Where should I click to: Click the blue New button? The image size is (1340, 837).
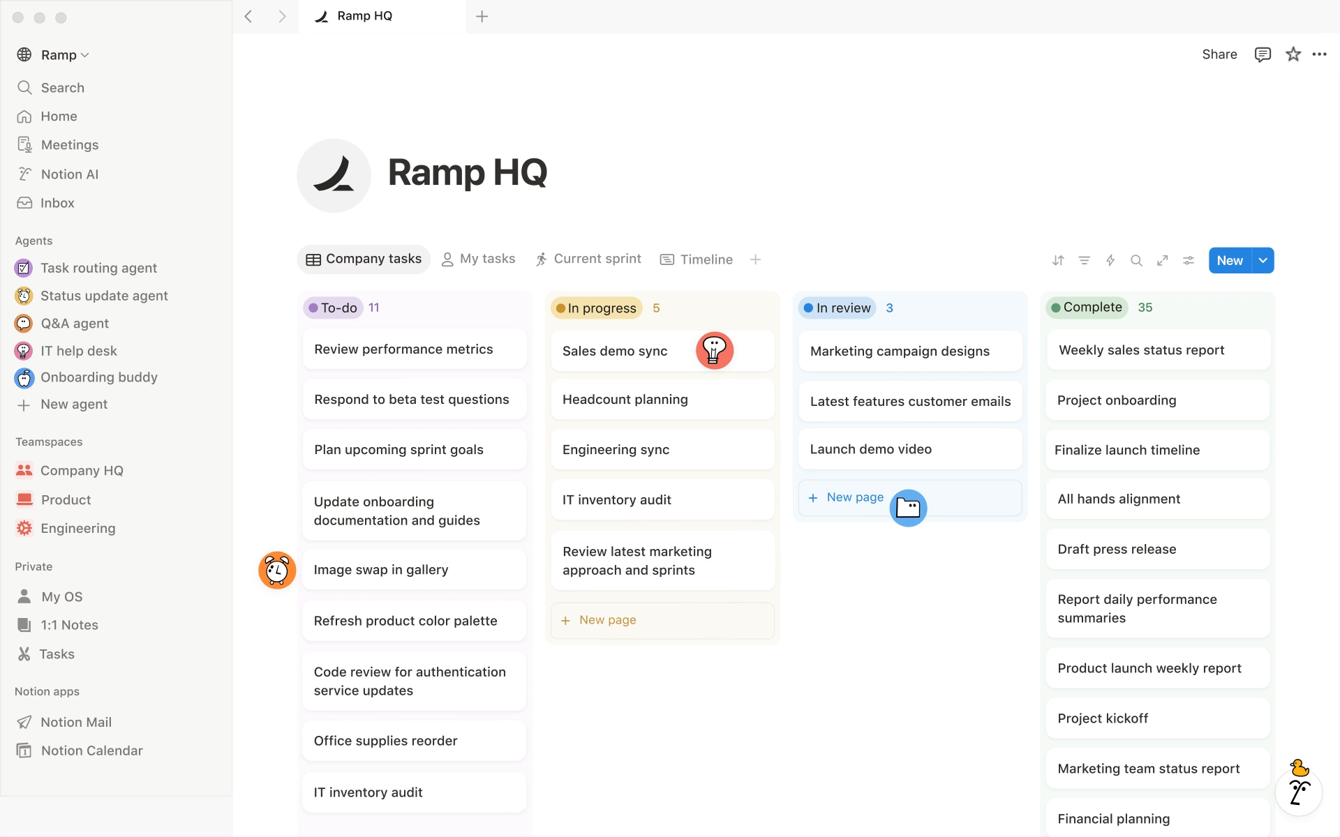1230,260
